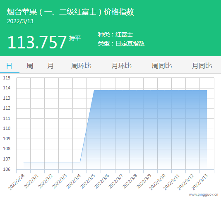Switch to the 周 weekly tab
This screenshot has width=221, height=199.
point(30,66)
